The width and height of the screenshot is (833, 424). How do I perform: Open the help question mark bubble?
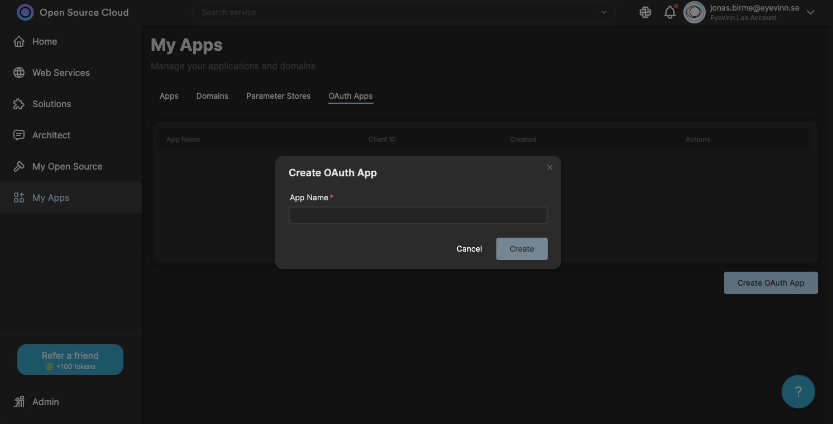798,391
